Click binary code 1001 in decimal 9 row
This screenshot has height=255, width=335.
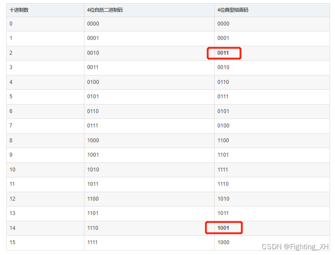[93, 155]
